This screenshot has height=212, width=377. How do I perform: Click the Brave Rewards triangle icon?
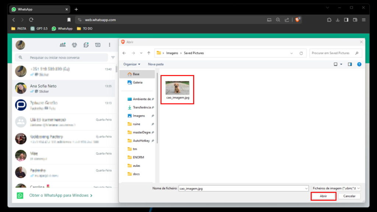pyautogui.click(x=297, y=20)
